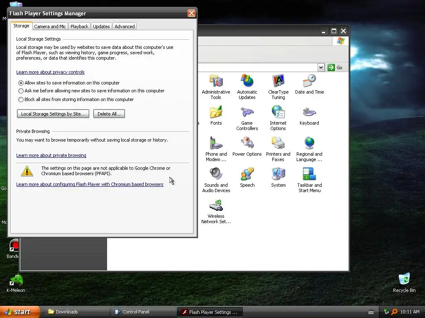Open Regional and Language icon
425x318 pixels.
pyautogui.click(x=309, y=149)
